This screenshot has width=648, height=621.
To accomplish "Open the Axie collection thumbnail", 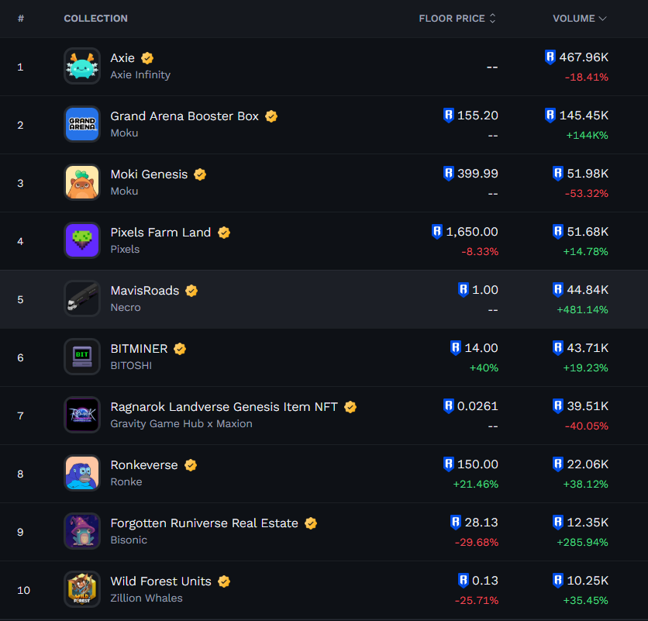I will [x=82, y=66].
